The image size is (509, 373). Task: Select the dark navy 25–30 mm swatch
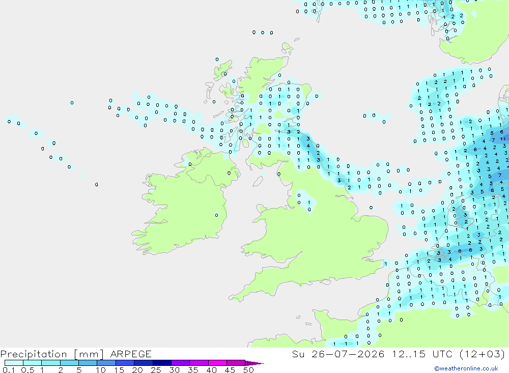coord(162,363)
